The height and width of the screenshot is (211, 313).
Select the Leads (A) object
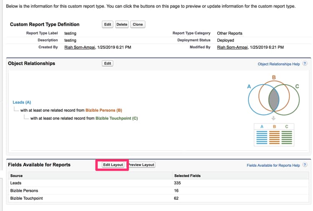click(x=22, y=102)
